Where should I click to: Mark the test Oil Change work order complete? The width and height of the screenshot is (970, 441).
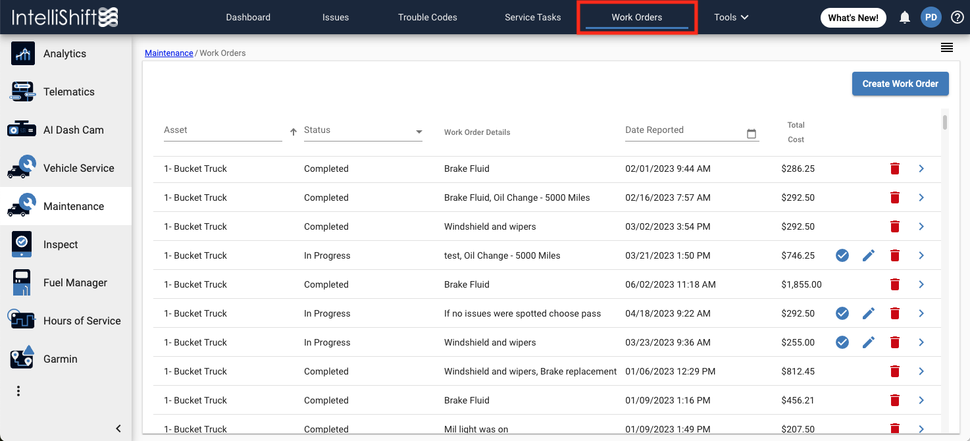(x=842, y=255)
